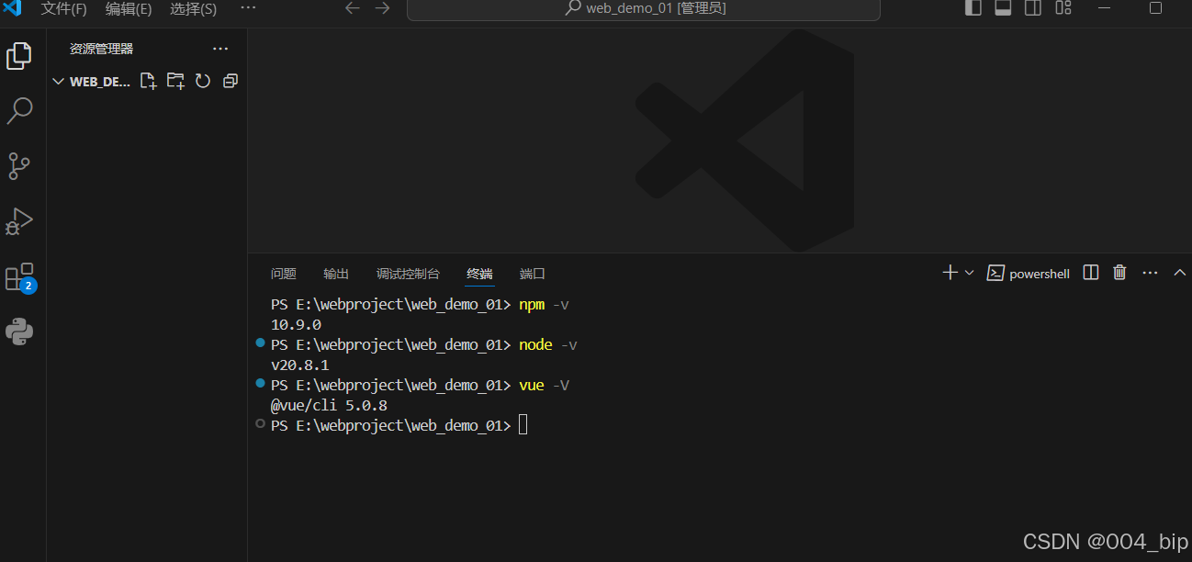Show more menu bar items
This screenshot has height=562, width=1192.
tap(248, 8)
